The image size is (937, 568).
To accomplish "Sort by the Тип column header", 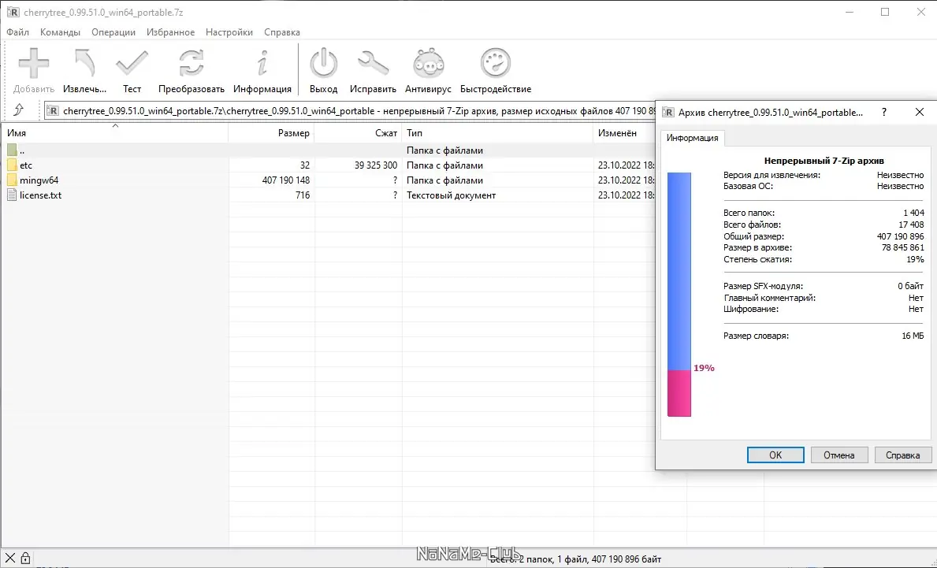I will point(497,133).
